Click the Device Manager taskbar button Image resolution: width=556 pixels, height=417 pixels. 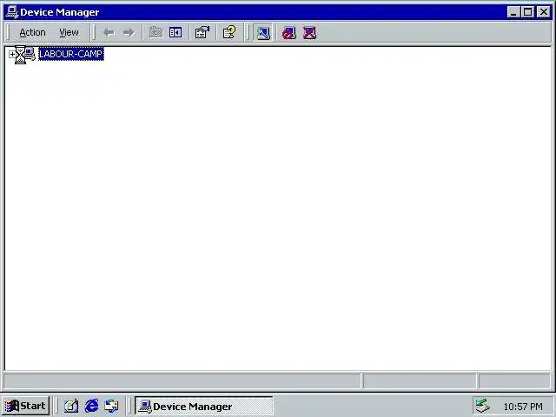(204, 406)
